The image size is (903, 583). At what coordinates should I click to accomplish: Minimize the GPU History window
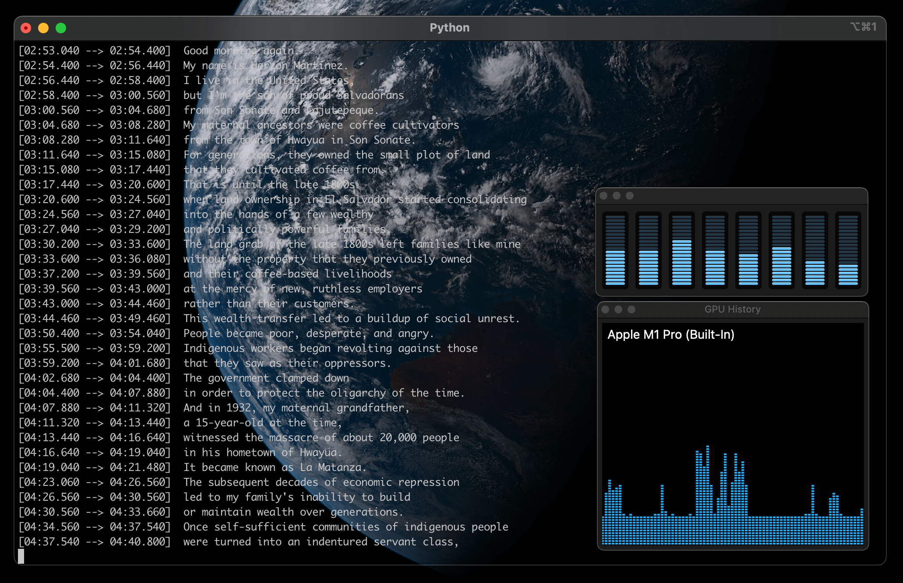(618, 309)
